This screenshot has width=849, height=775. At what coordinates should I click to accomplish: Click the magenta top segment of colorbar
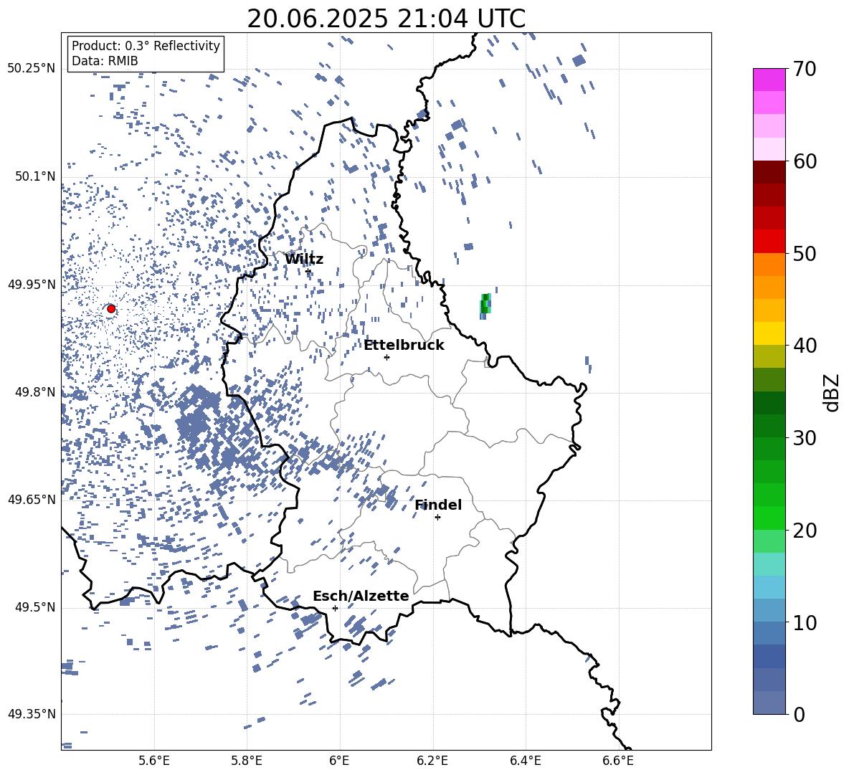tap(769, 80)
